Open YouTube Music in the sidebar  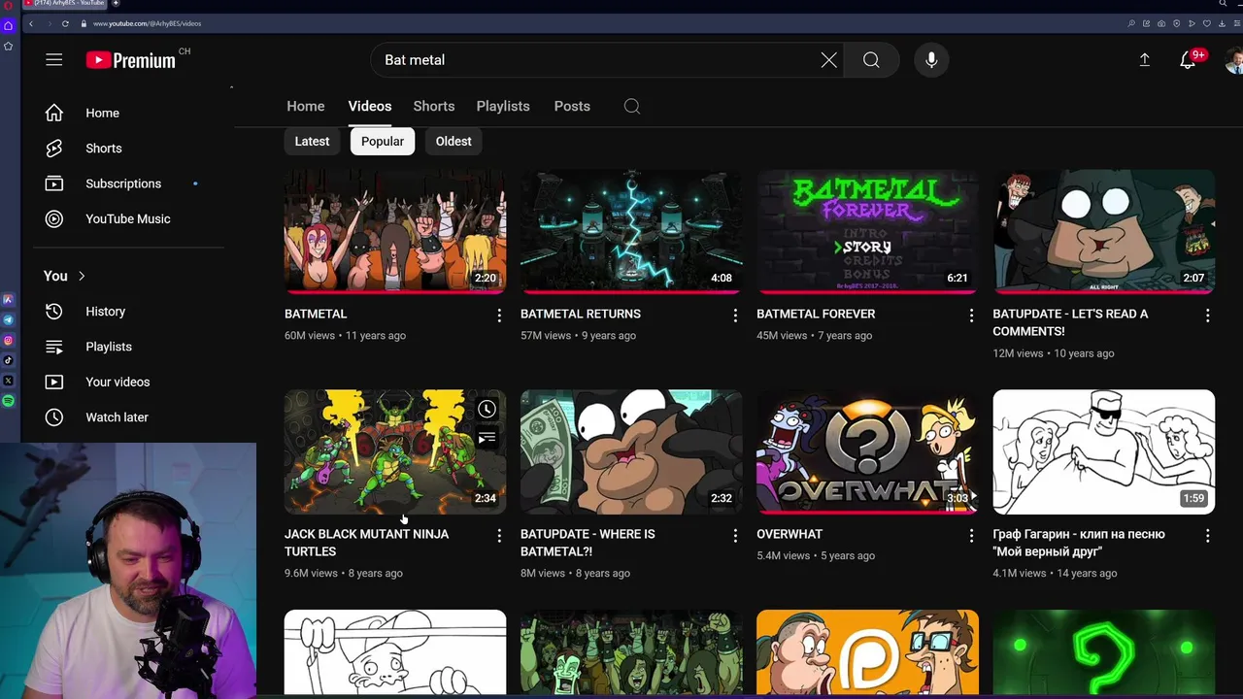(128, 218)
